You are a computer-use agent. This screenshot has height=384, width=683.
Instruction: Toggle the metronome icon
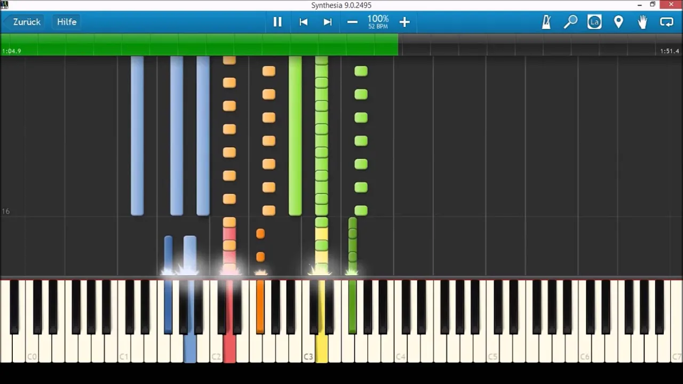[546, 22]
